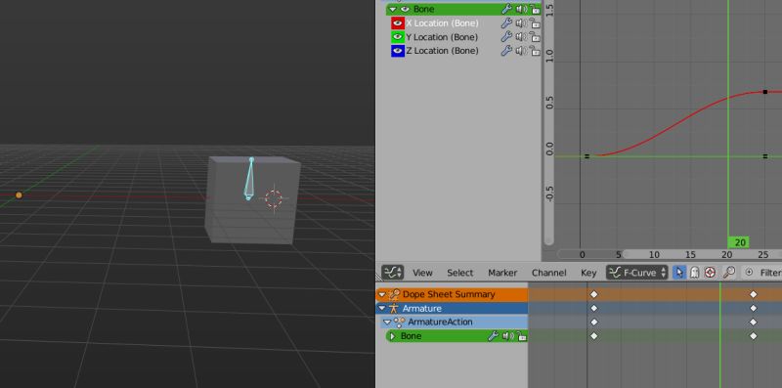Mute the Bone group in graph editor
782x388 pixels.
click(x=521, y=9)
